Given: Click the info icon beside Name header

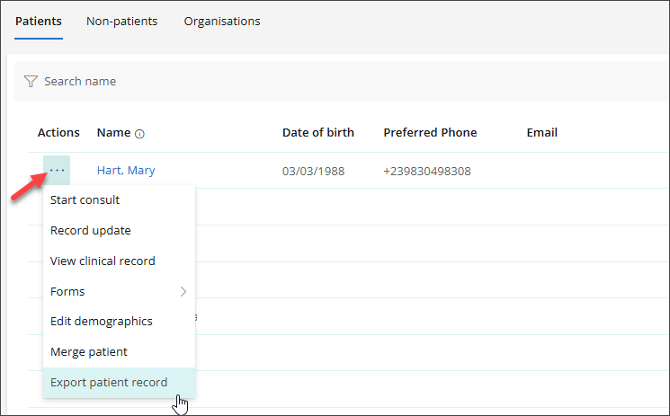Looking at the screenshot, I should point(139,134).
